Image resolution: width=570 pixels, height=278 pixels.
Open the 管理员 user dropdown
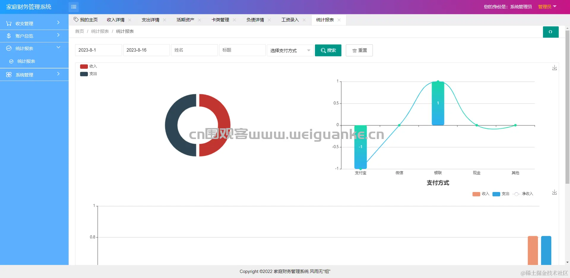[547, 7]
